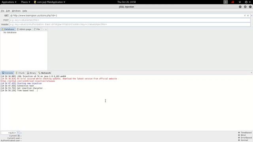This screenshot has height=142, width=253.
Task: Maximize the jSQL Injection window
Action: coord(245,7)
